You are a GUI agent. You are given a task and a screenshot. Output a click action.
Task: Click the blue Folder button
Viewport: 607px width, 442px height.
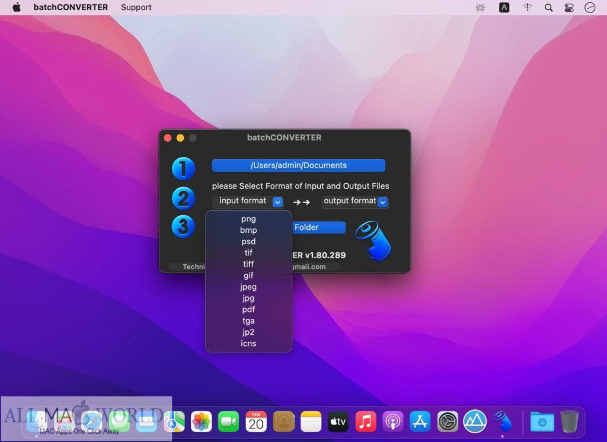[x=318, y=227]
